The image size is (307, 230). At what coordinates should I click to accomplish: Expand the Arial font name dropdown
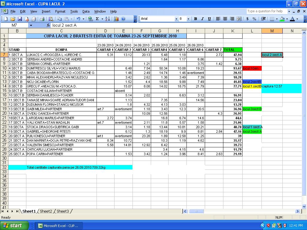[176, 19]
